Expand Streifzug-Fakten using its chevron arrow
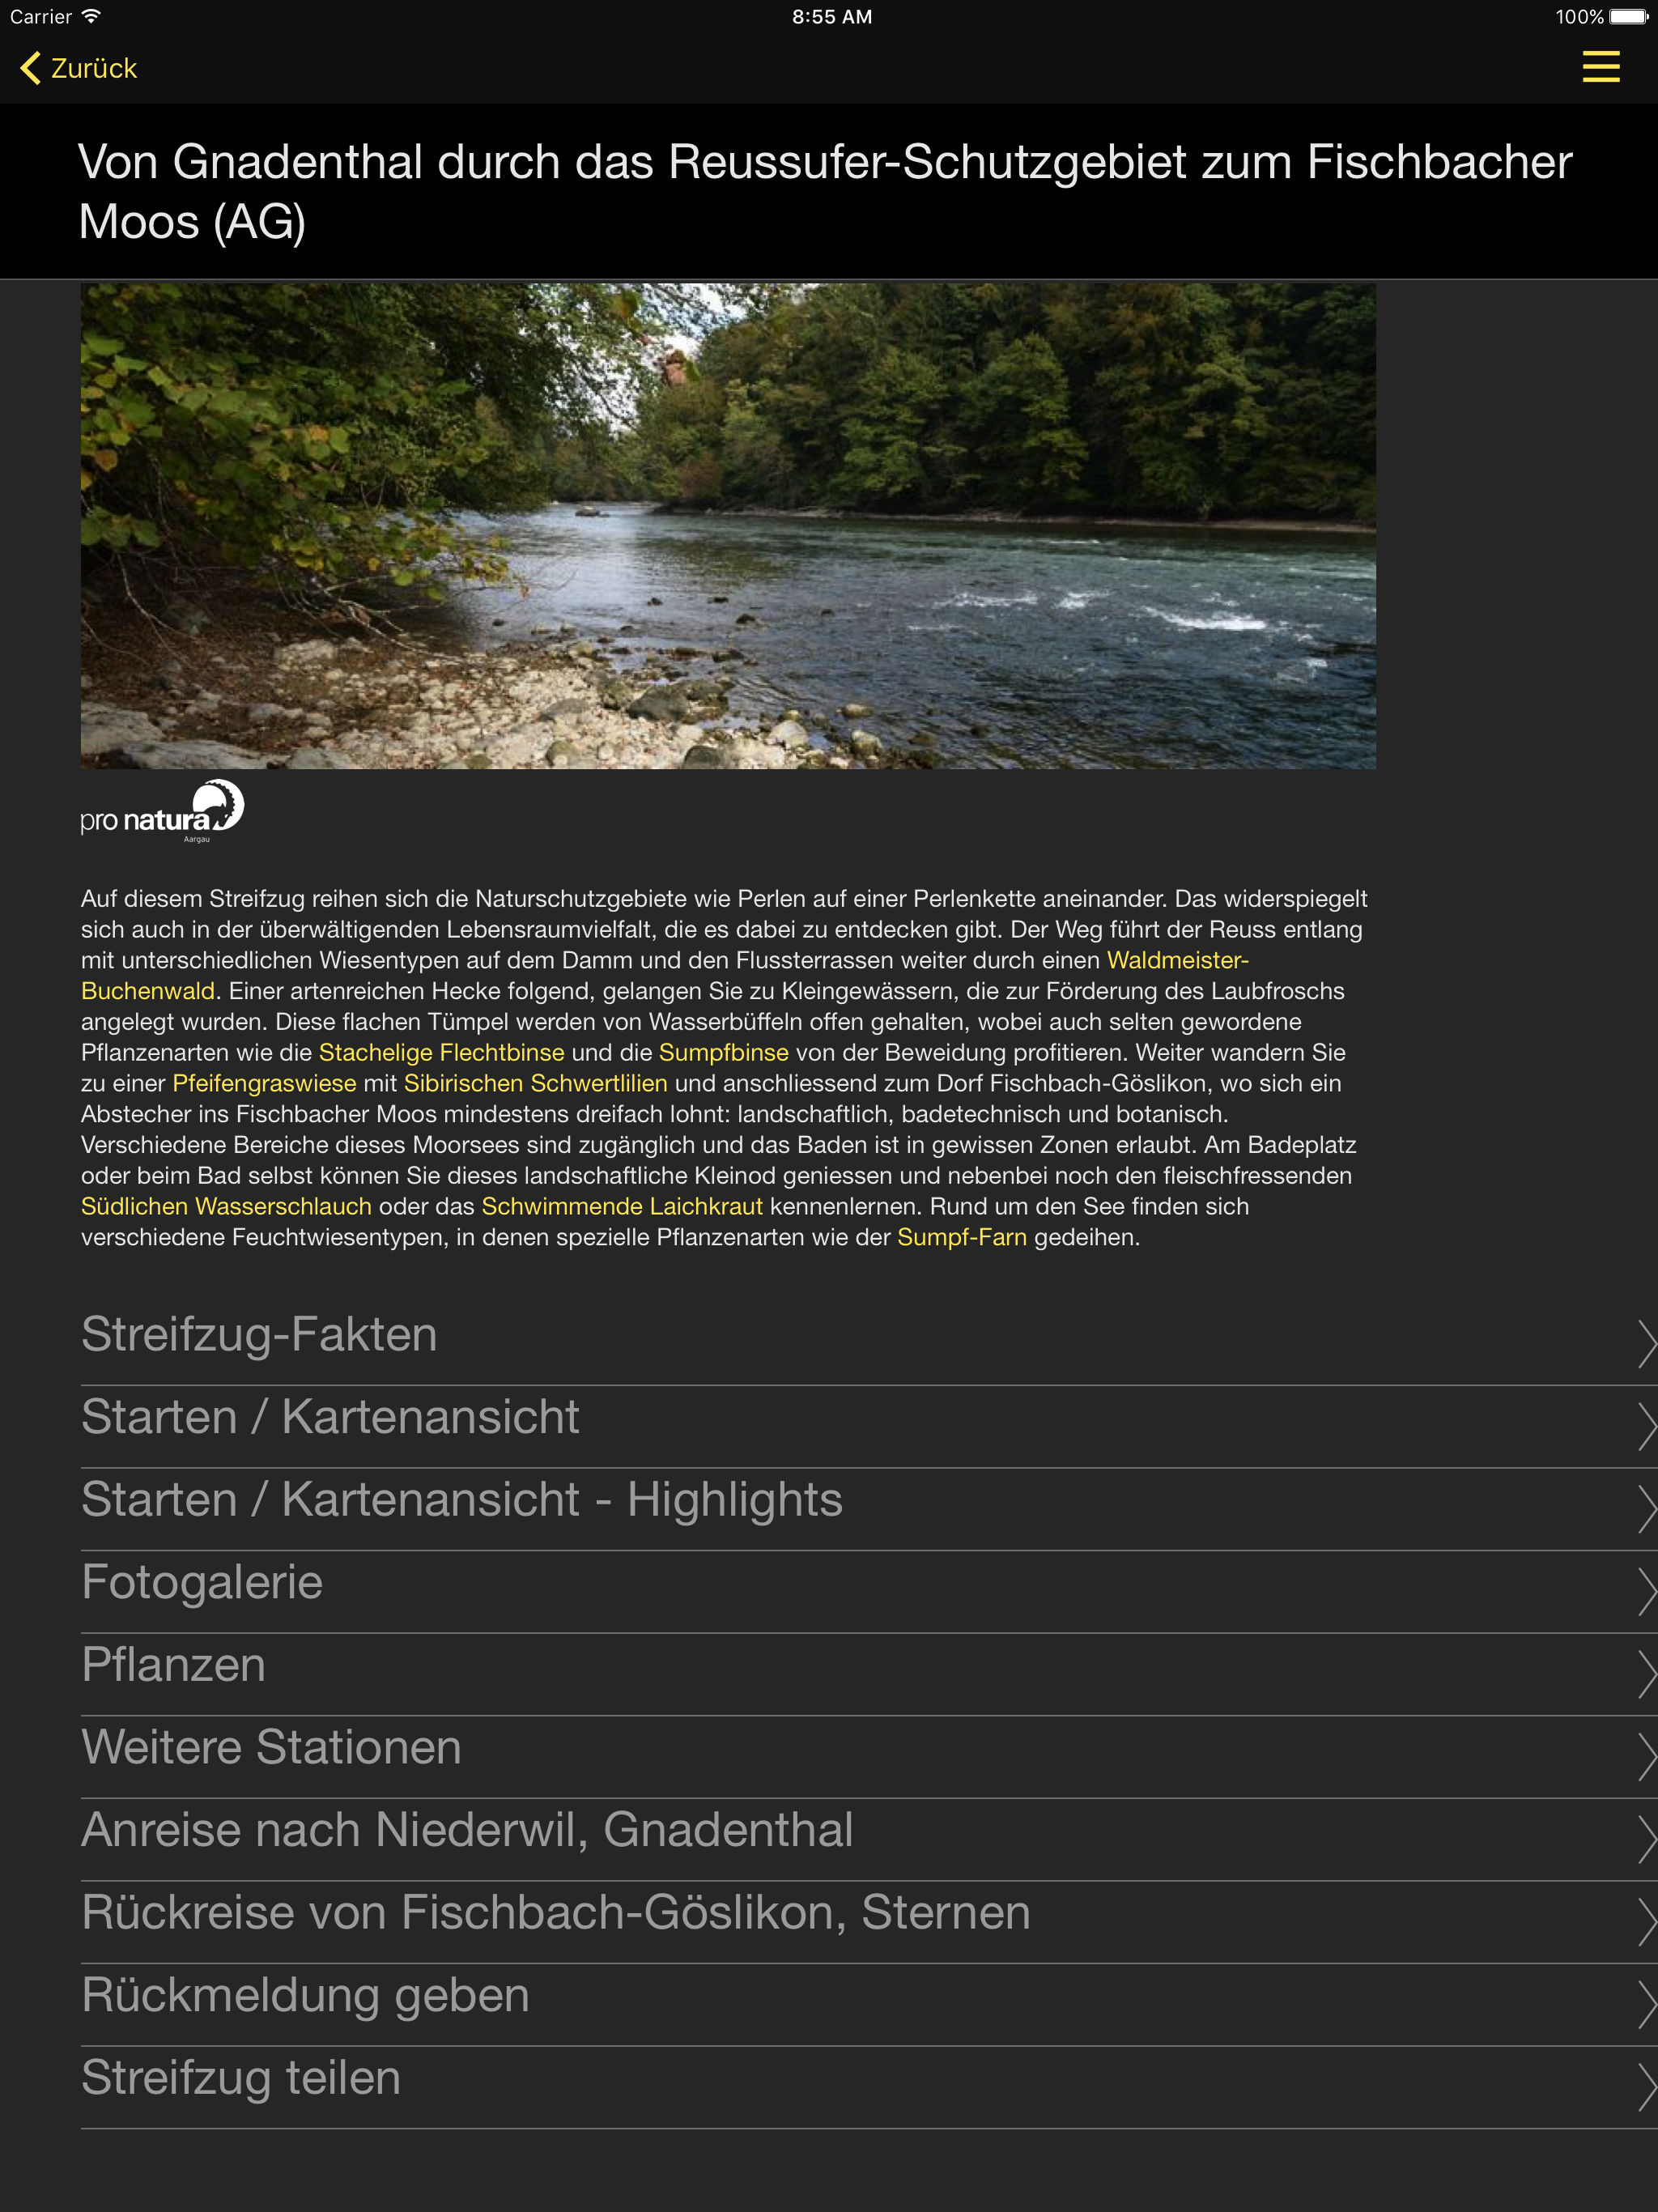Image resolution: width=1658 pixels, height=2212 pixels. coord(1646,1342)
